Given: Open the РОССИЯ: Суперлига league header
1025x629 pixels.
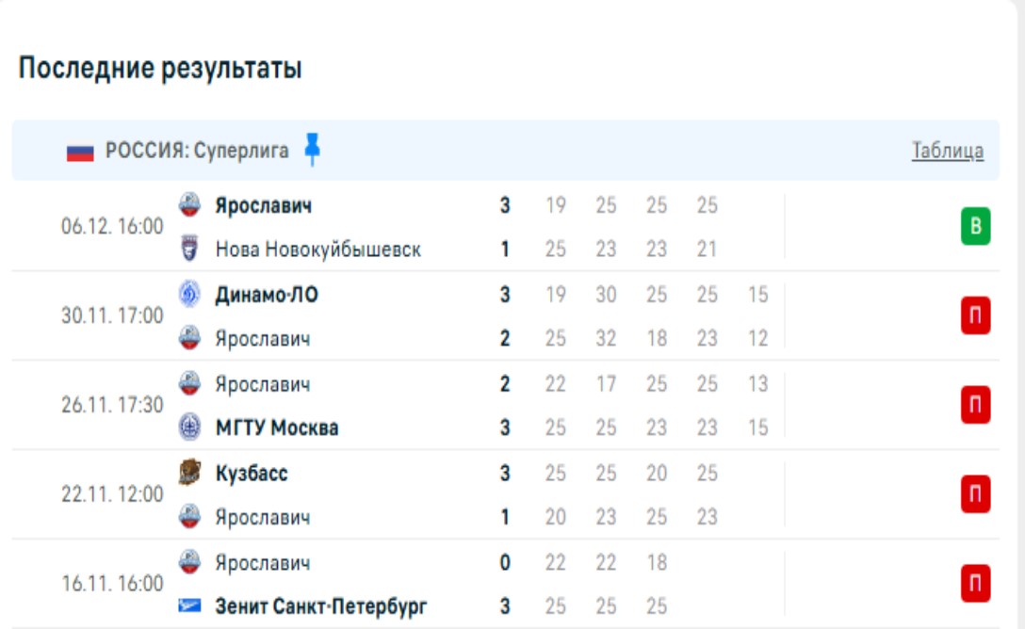Looking at the screenshot, I should (x=197, y=151).
